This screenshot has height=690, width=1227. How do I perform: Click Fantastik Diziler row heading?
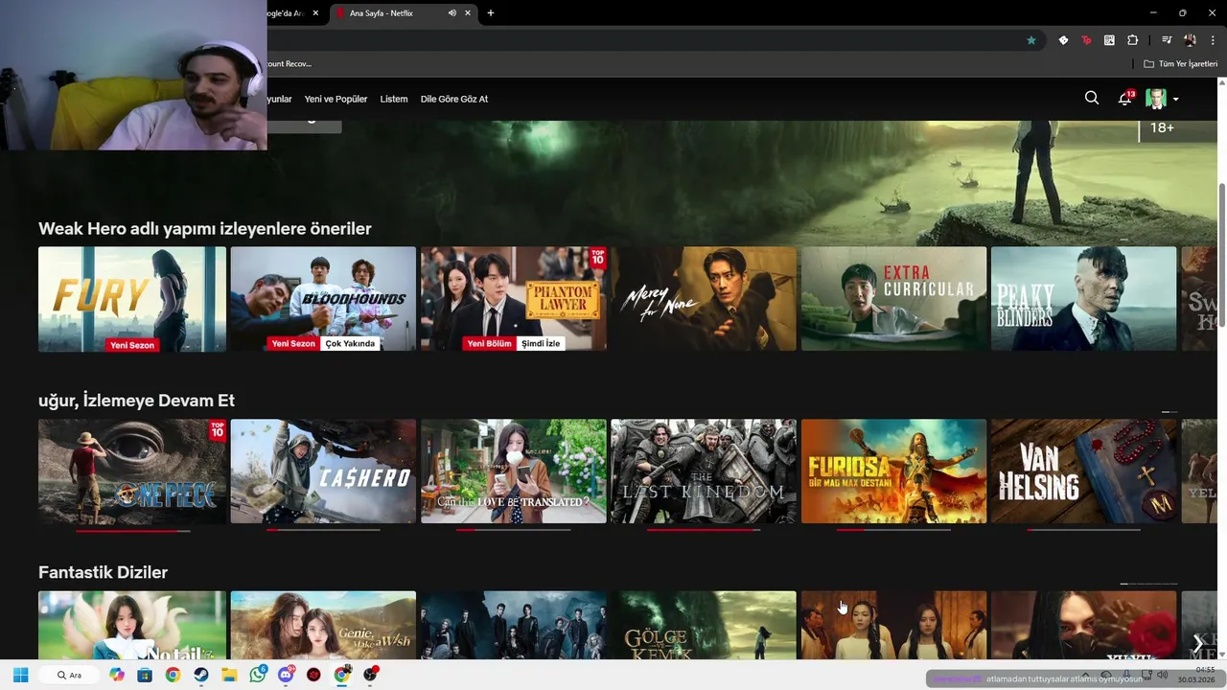coord(103,572)
